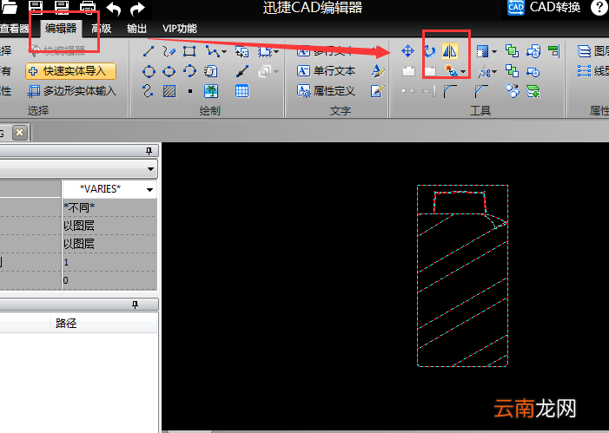Click 属性定义 attribute definition button
609x433 pixels.
click(327, 91)
